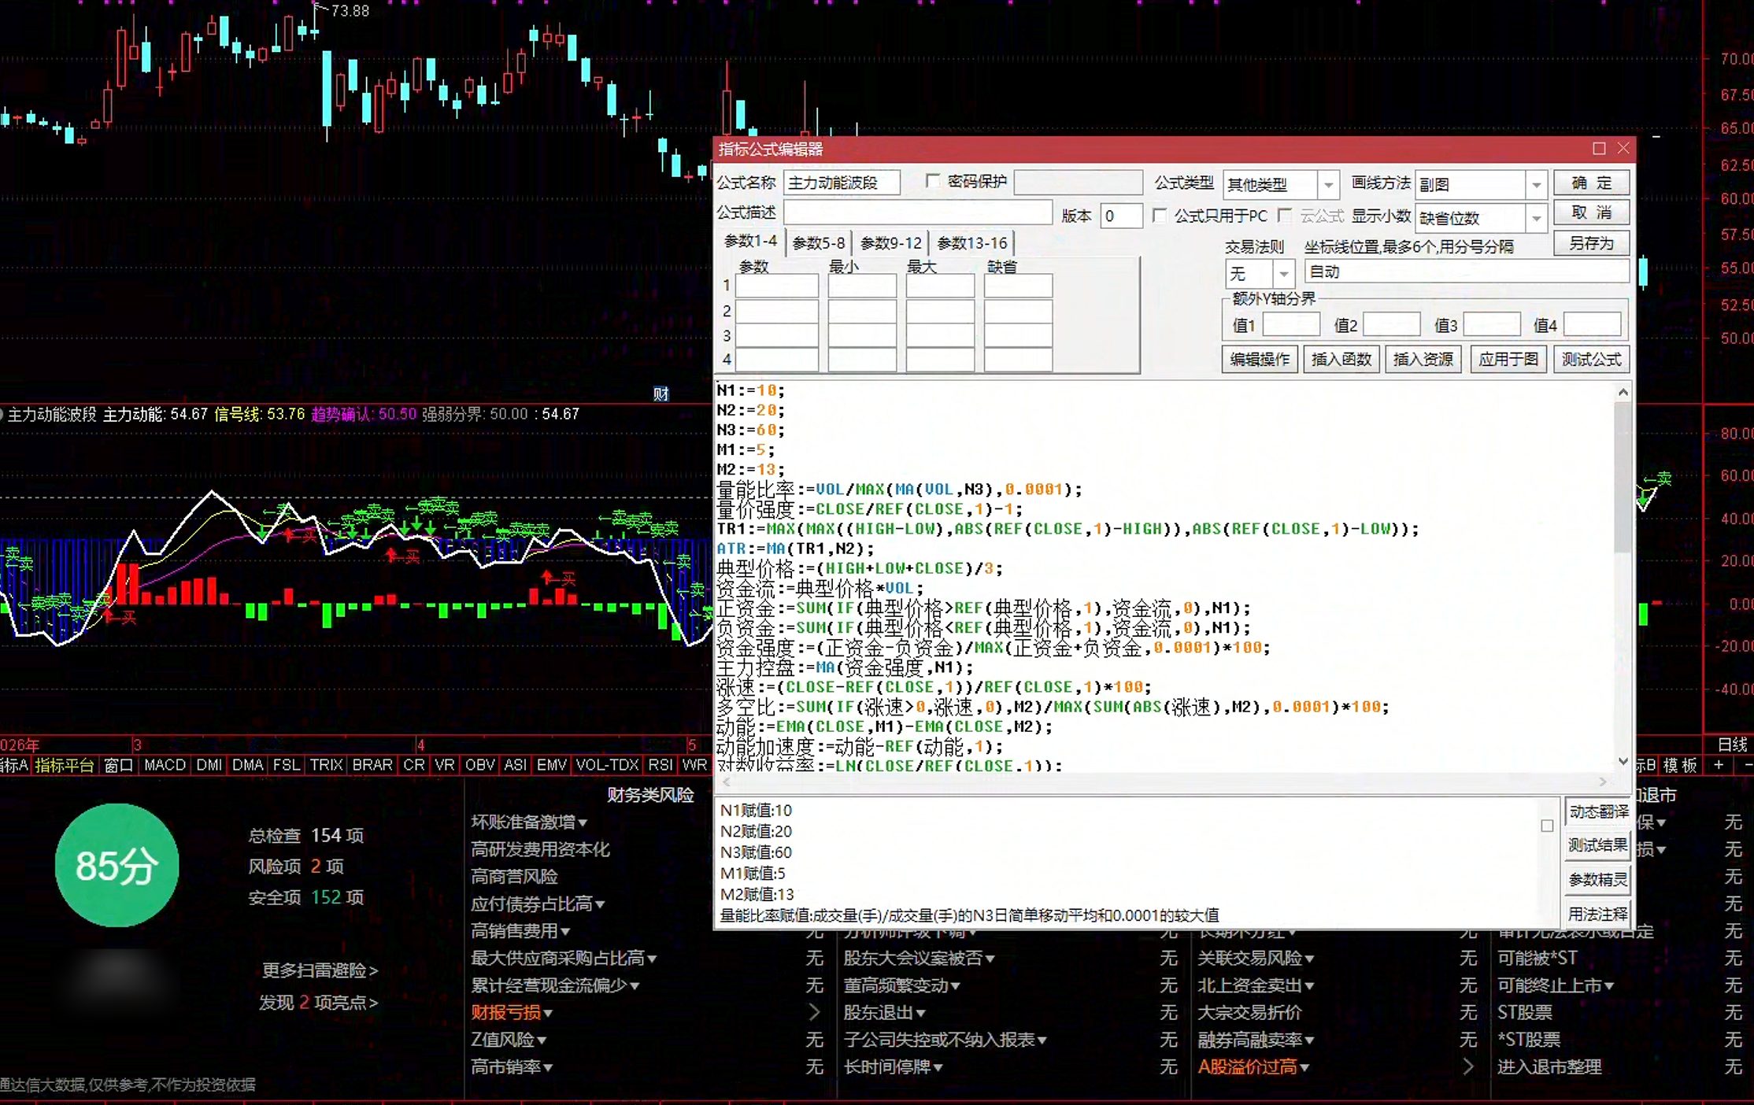The width and height of the screenshot is (1754, 1105).
Task: Open 显示小数 dropdown
Action: coord(1536,218)
